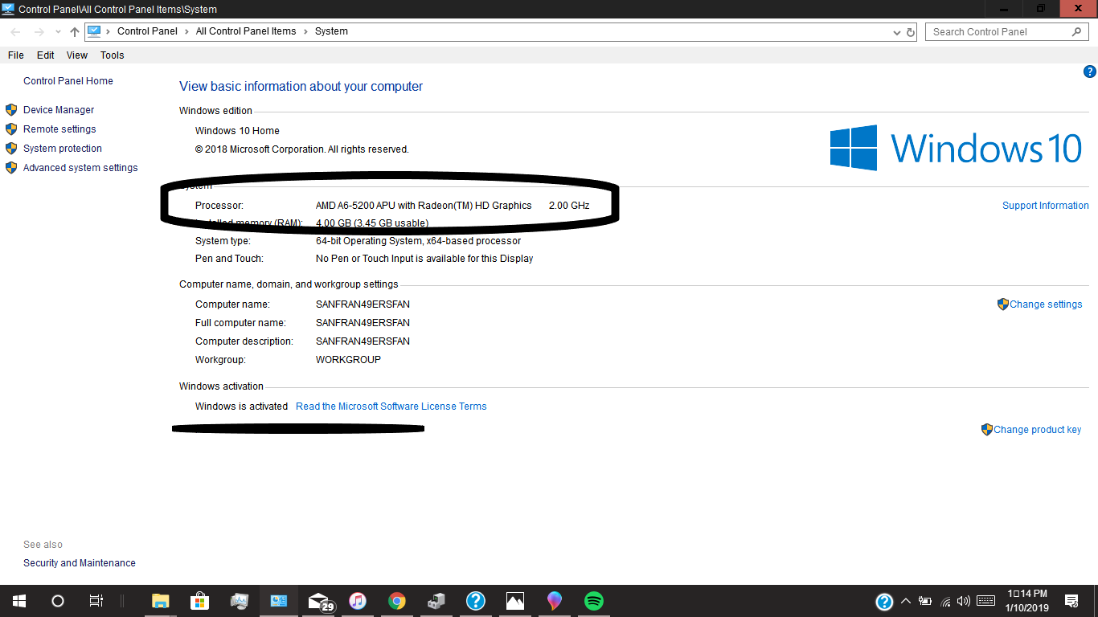
Task: Open the File menu
Action: click(16, 55)
